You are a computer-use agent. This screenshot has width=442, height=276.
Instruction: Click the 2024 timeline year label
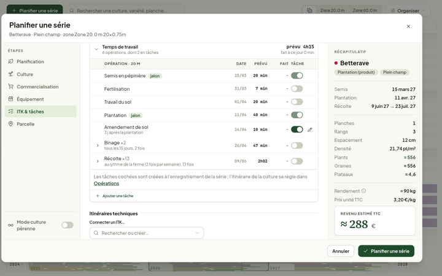click(x=15, y=264)
